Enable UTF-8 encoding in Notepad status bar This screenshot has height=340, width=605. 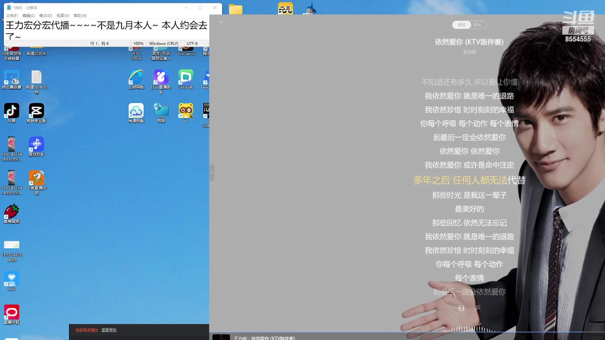pyautogui.click(x=192, y=43)
